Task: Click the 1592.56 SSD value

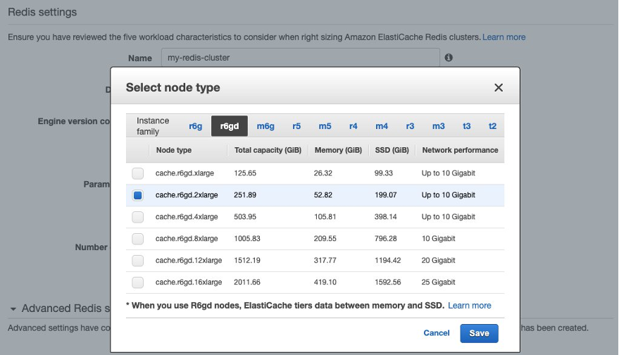Action: point(387,282)
